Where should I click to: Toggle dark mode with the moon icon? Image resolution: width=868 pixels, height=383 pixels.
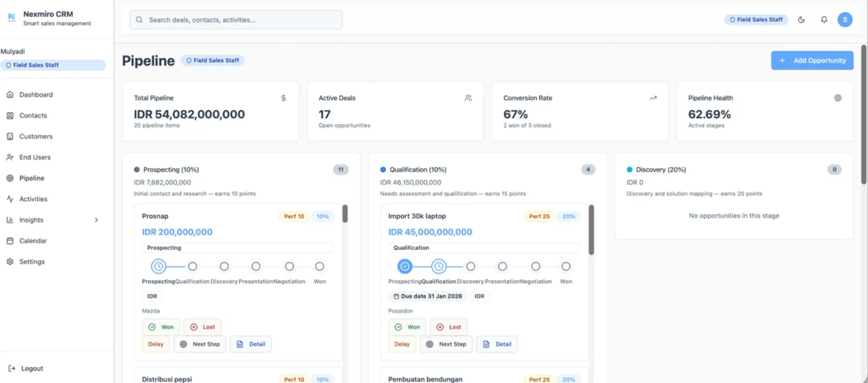pos(801,19)
